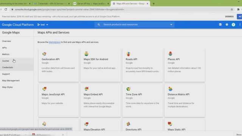
Task: Dismiss the free trial banner
Action: (229, 17)
